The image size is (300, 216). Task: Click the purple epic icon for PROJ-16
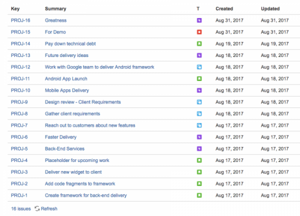coord(199,20)
